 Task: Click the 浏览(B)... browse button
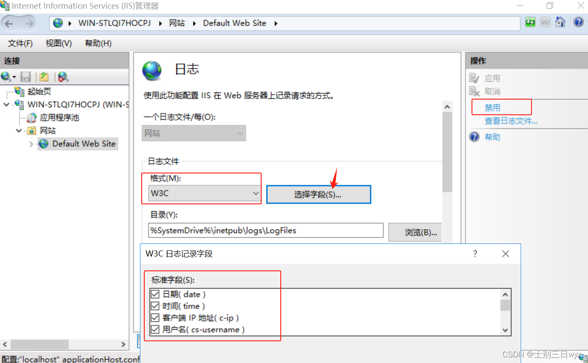[x=416, y=232]
